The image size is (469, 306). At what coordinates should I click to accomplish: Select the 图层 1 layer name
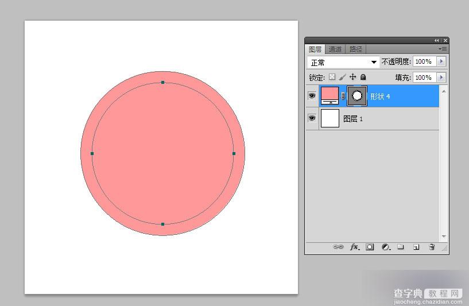(x=353, y=119)
